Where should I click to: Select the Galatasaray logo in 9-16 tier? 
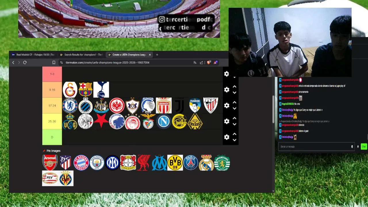click(x=70, y=90)
